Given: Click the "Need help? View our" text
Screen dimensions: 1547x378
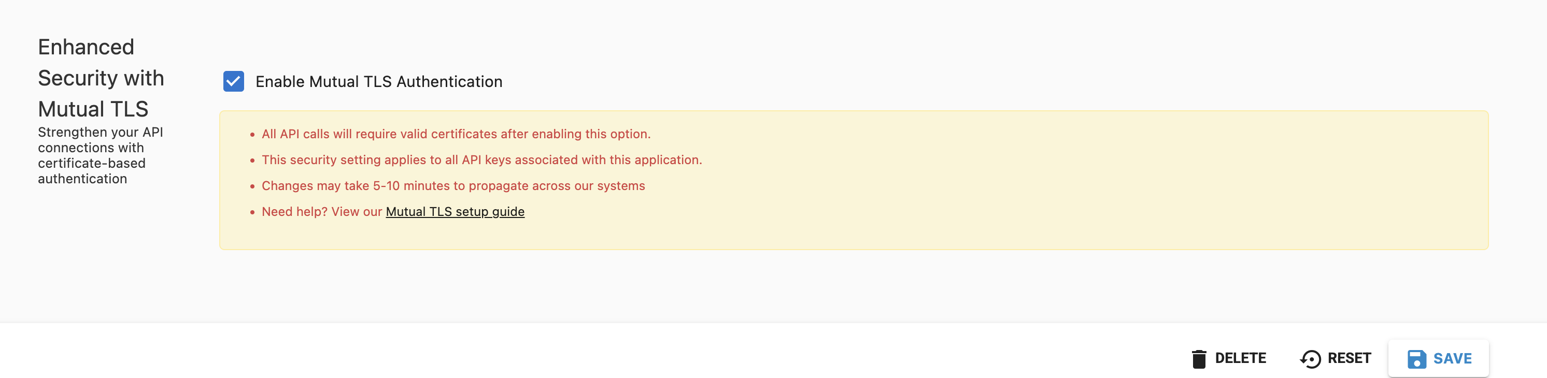Looking at the screenshot, I should pyautogui.click(x=322, y=212).
